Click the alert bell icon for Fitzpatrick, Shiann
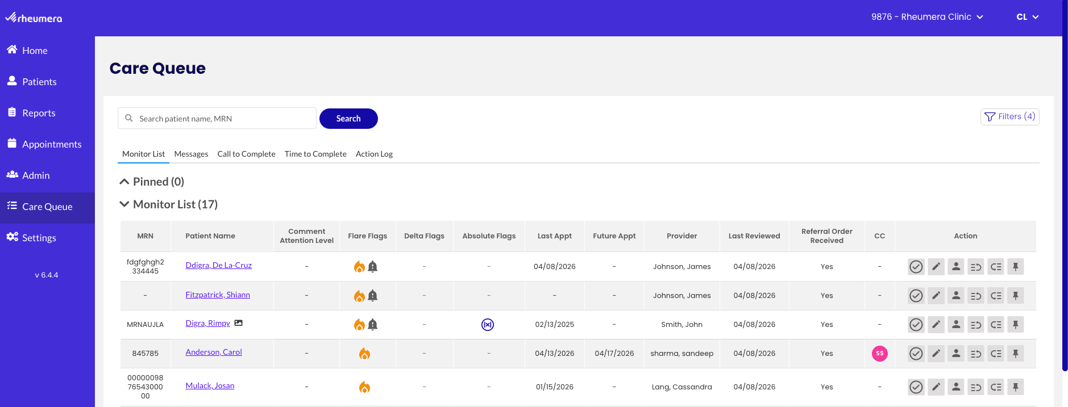The width and height of the screenshot is (1068, 407). (x=373, y=295)
